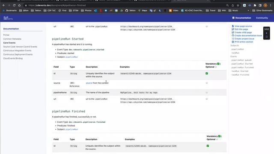
Task: Click the CDEvents logo in the header
Action: [8, 18]
